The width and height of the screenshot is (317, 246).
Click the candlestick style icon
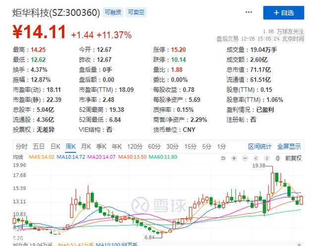pos(278,158)
